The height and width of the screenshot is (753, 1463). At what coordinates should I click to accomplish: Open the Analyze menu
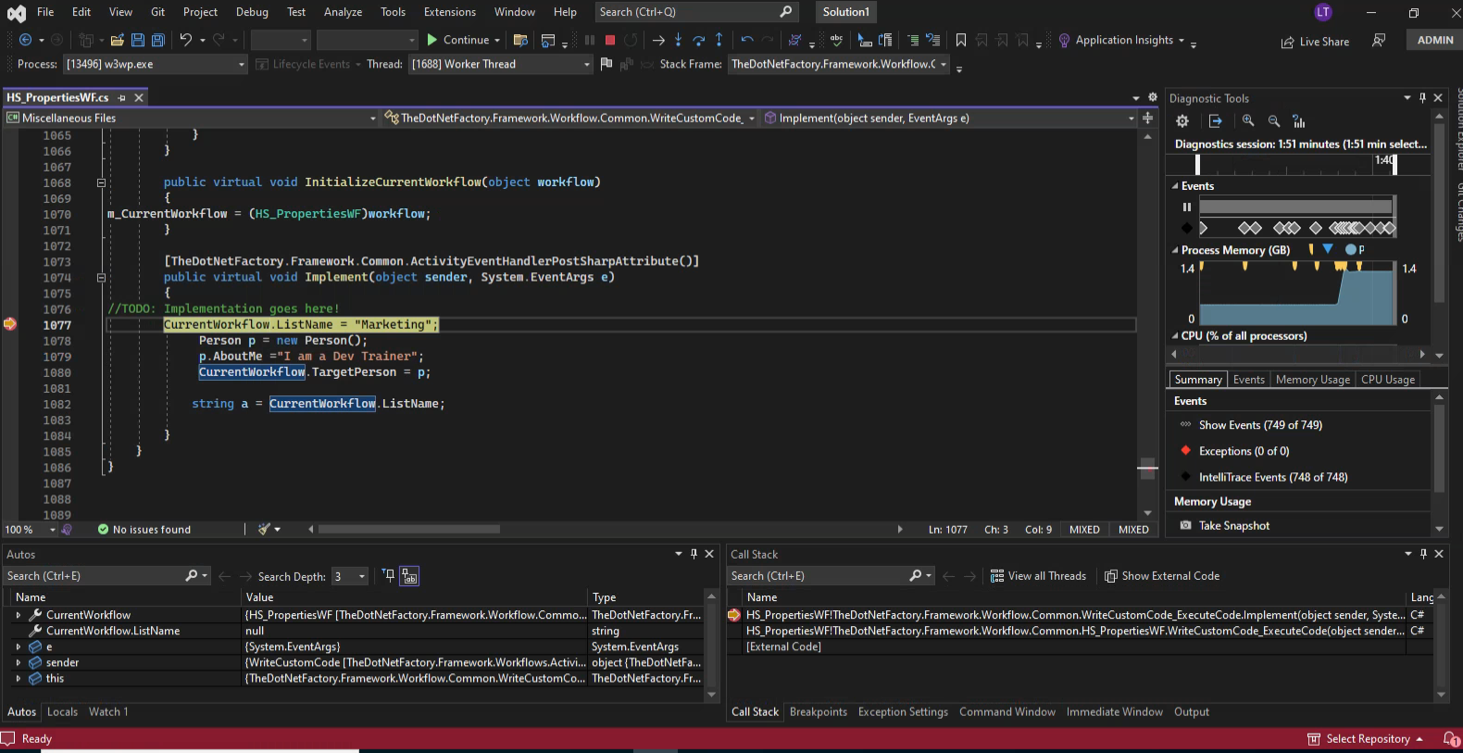point(343,12)
